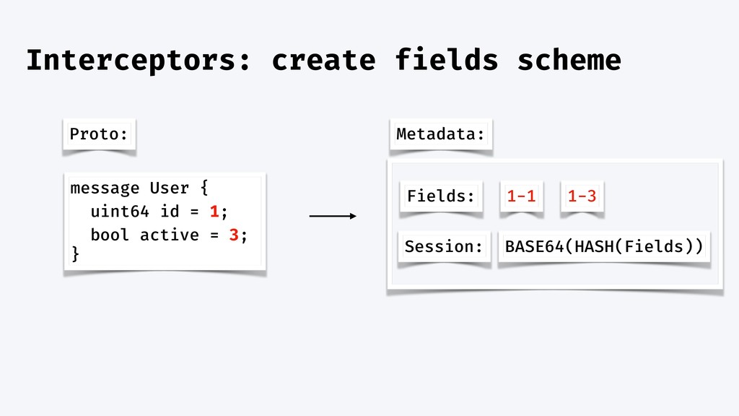Click the red '1-3' field tag
The width and height of the screenshot is (739, 416).
582,196
